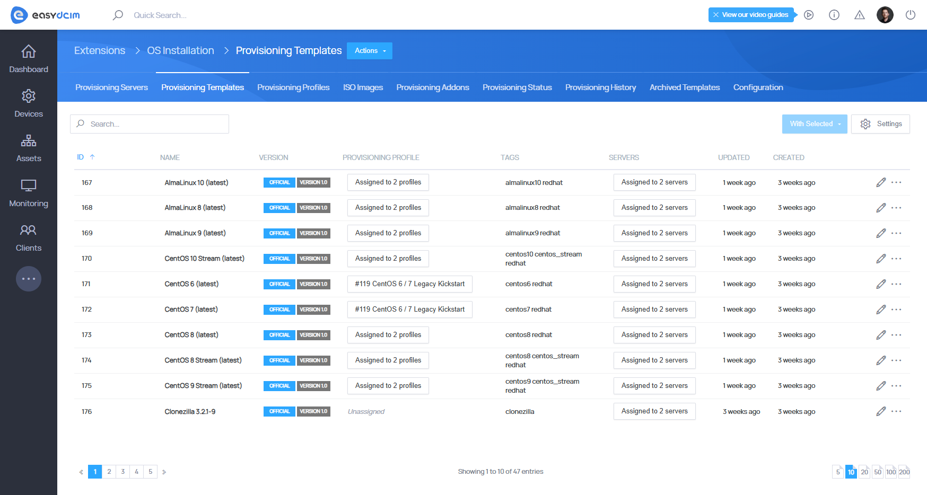This screenshot has width=927, height=495.
Task: Click the warning triangle notification icon
Action: pyautogui.click(x=859, y=15)
